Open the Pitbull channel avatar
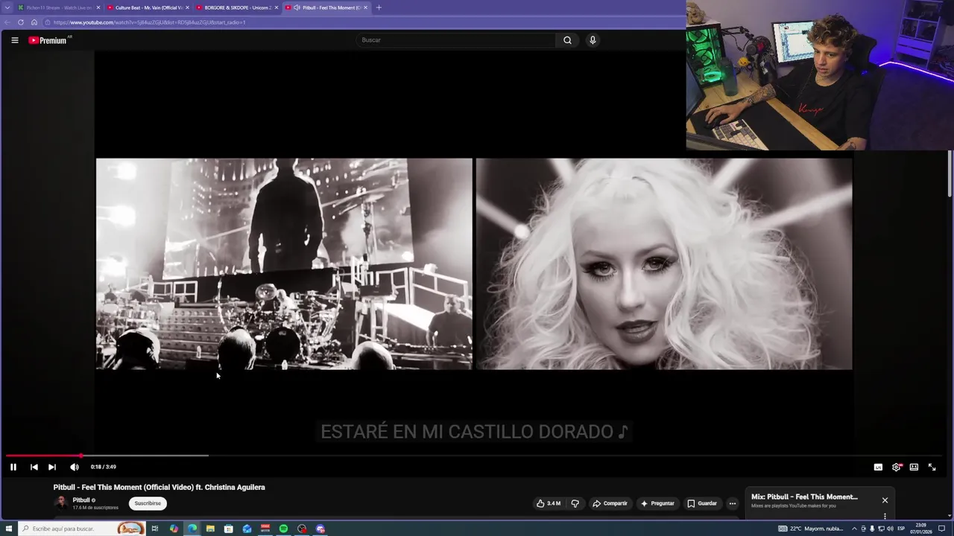 (60, 503)
